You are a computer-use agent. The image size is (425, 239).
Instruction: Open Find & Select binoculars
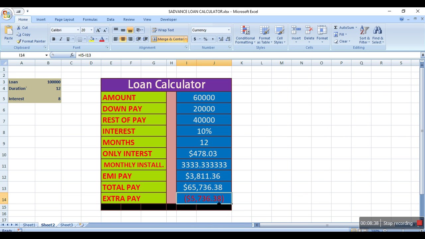[x=378, y=35]
